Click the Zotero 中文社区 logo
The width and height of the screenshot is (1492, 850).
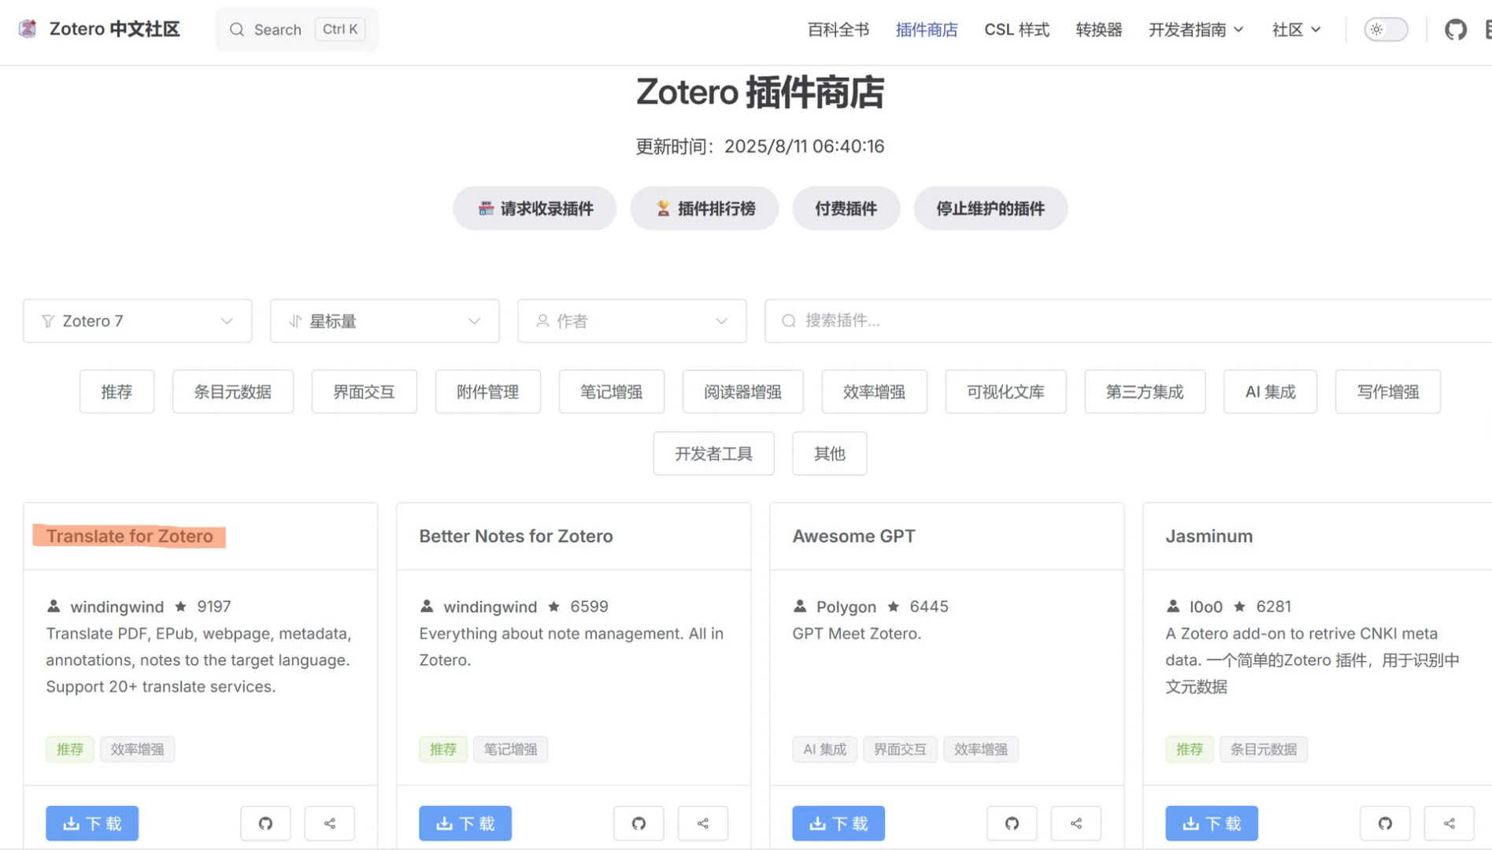98,29
